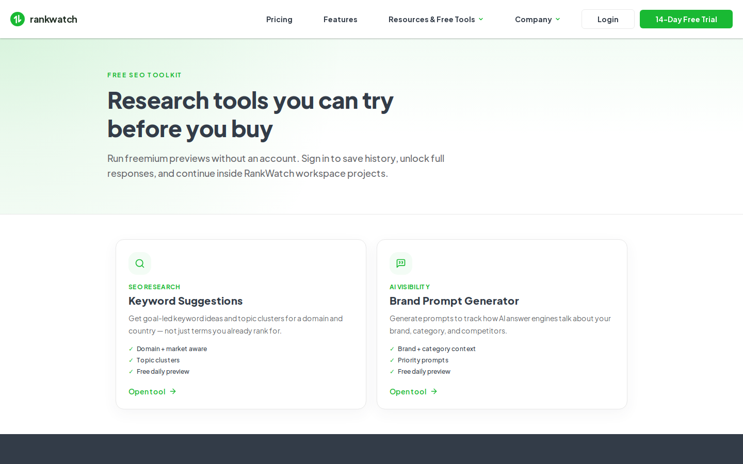
Task: Open the Keyword Suggestions tool link
Action: click(153, 391)
